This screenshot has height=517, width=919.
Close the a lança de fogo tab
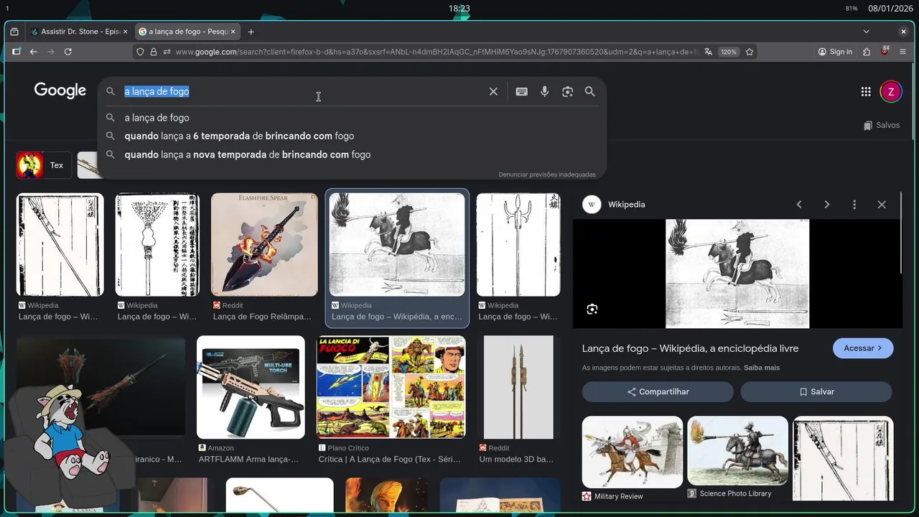pyautogui.click(x=233, y=32)
